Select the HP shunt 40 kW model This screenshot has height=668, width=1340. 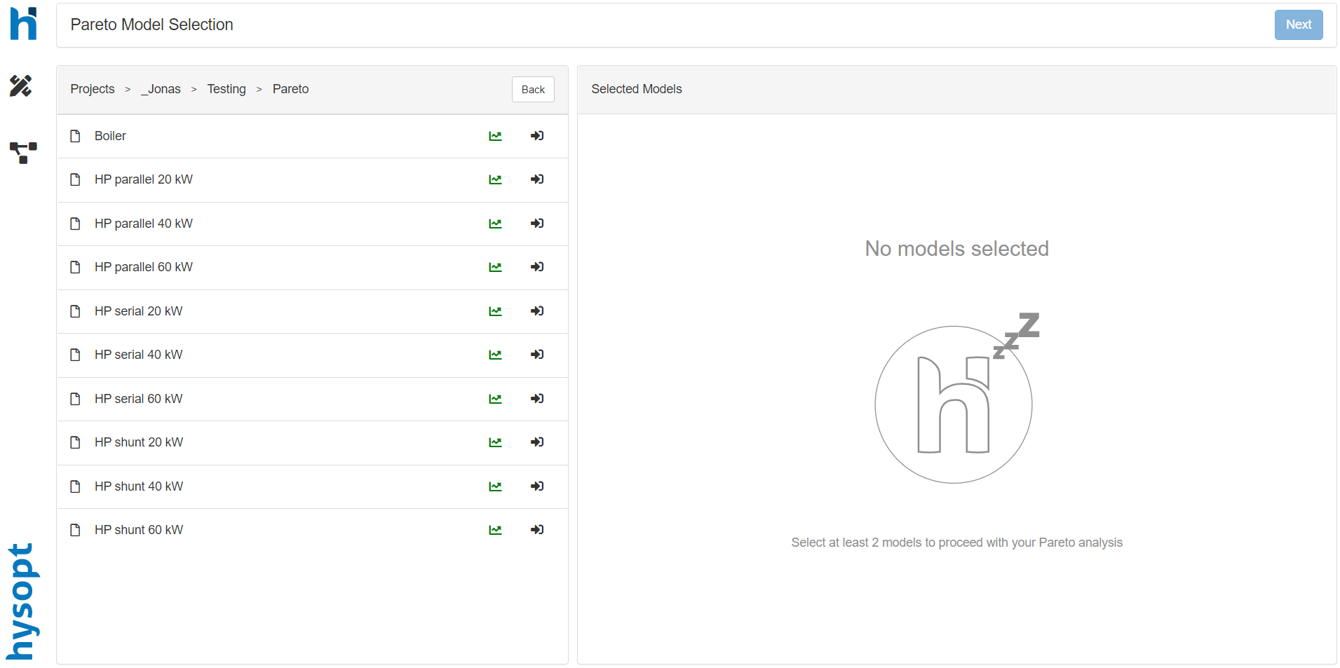coord(139,486)
